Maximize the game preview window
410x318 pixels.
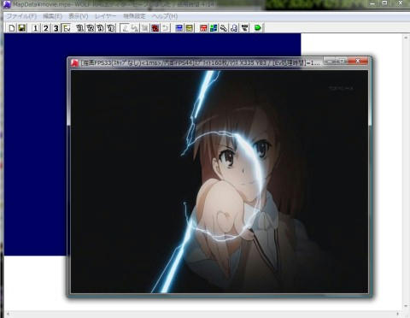pos(342,61)
